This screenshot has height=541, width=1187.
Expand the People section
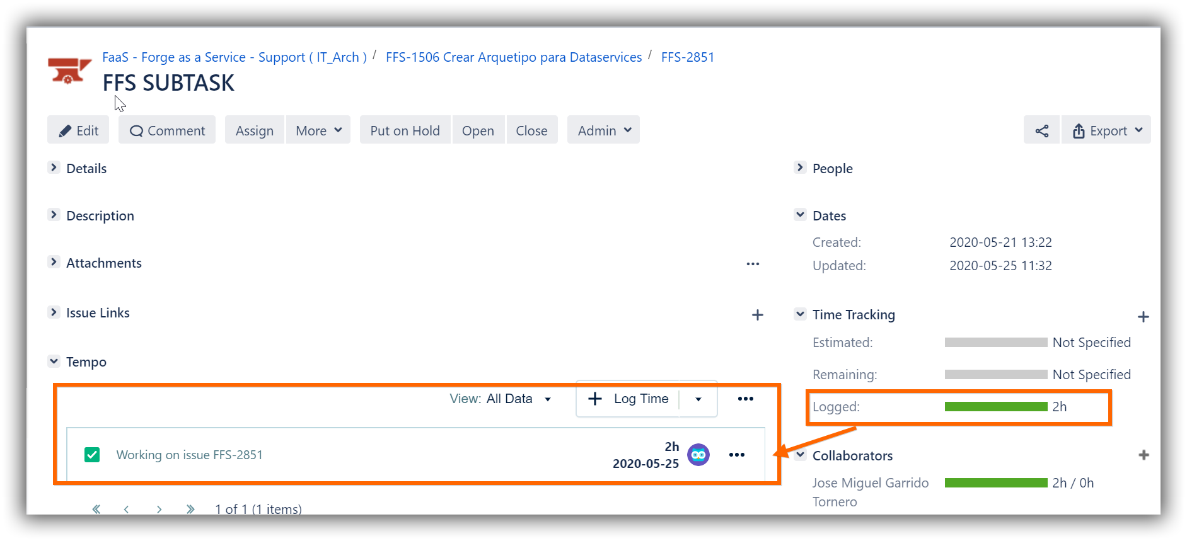[x=800, y=168]
